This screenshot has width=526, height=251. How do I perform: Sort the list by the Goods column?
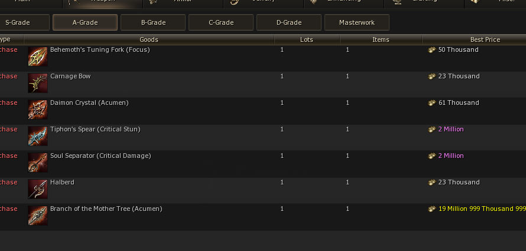pos(149,40)
